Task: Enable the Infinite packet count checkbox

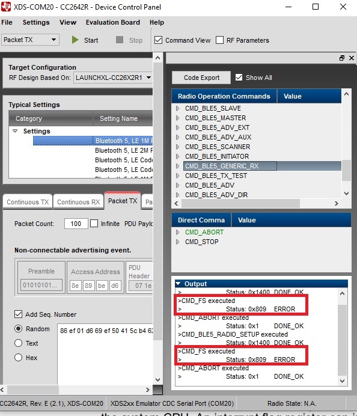Action: click(94, 224)
